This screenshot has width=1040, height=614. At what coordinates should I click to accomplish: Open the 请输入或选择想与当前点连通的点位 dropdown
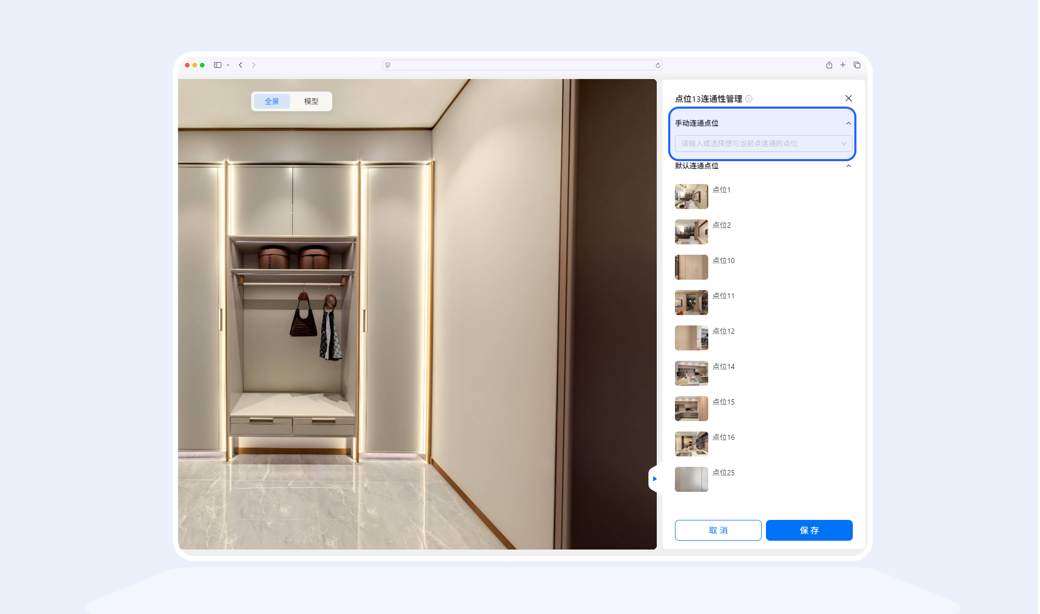pyautogui.click(x=763, y=143)
